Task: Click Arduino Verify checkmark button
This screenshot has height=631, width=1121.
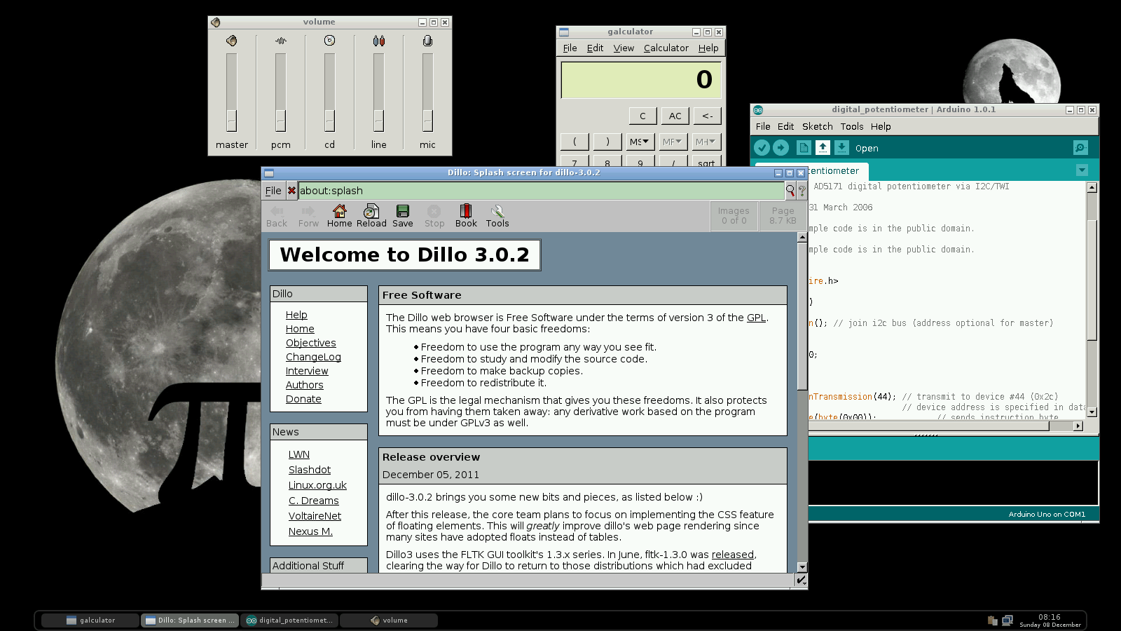Action: click(762, 148)
